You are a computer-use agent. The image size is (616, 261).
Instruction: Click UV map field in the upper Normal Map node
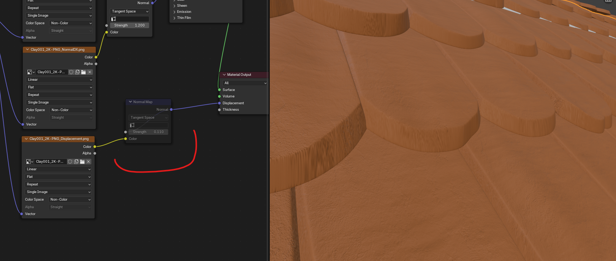(130, 19)
